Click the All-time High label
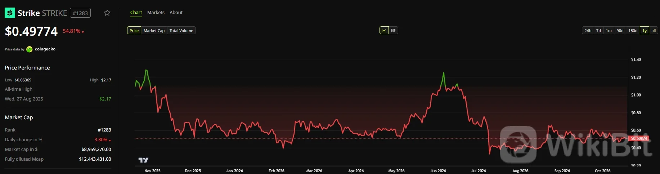 (18, 89)
